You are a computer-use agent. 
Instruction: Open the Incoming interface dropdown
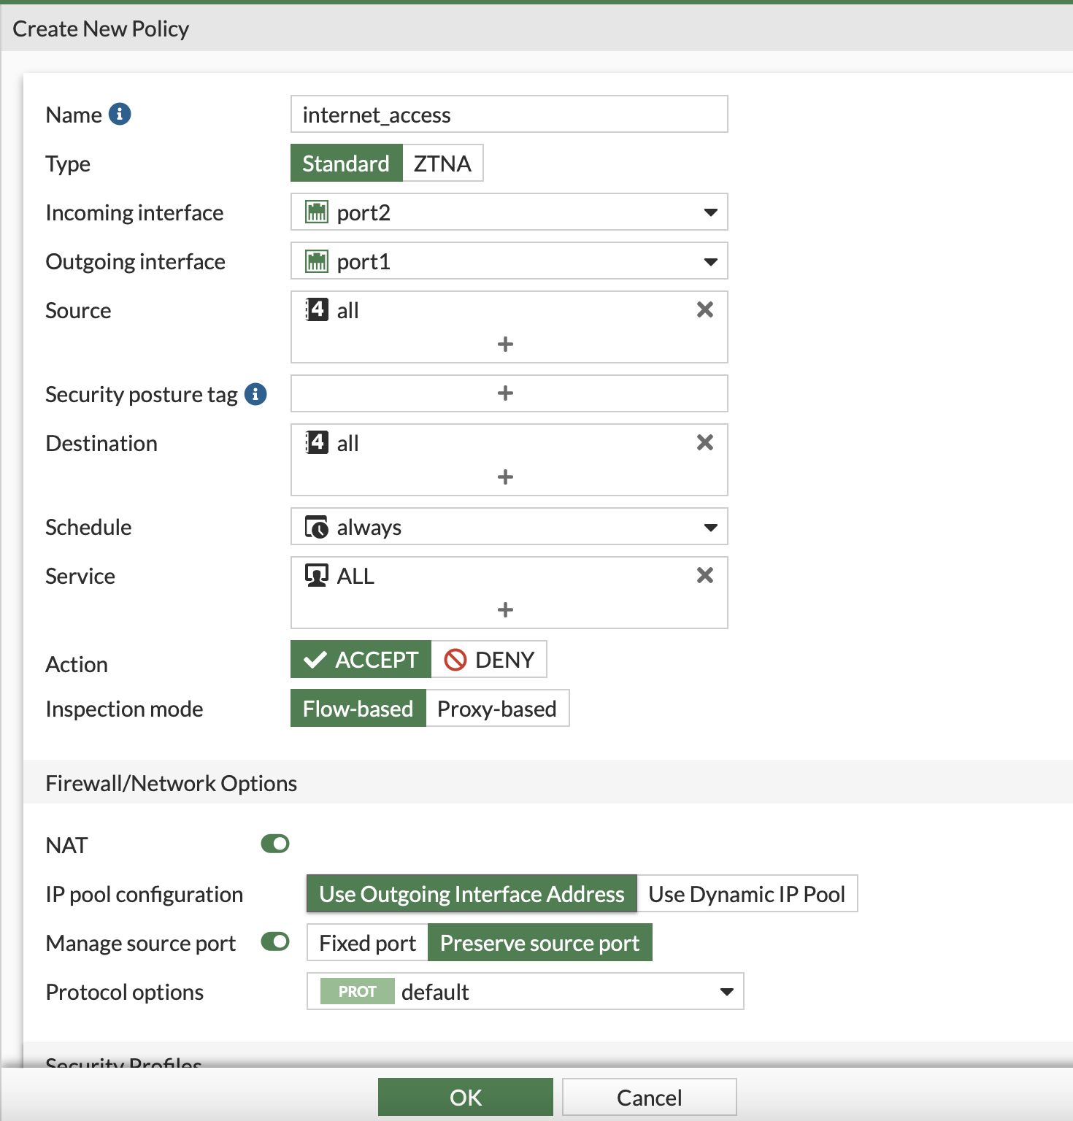[x=509, y=212]
